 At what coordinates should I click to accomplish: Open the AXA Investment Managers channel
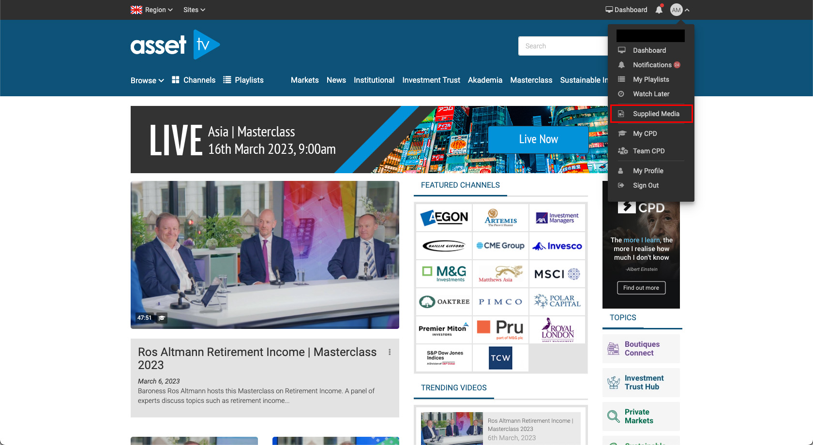point(557,218)
